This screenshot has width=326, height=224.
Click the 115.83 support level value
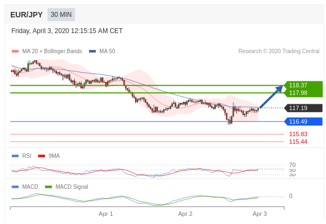(x=298, y=134)
